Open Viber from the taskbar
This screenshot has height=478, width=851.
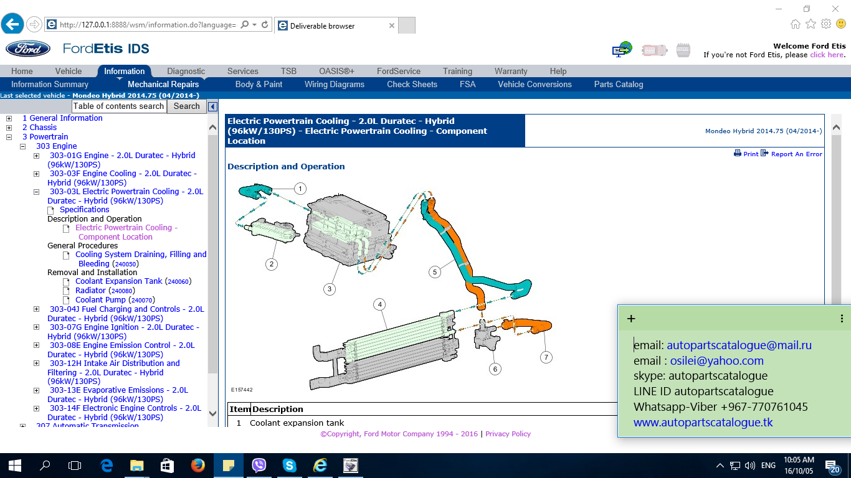pyautogui.click(x=259, y=466)
